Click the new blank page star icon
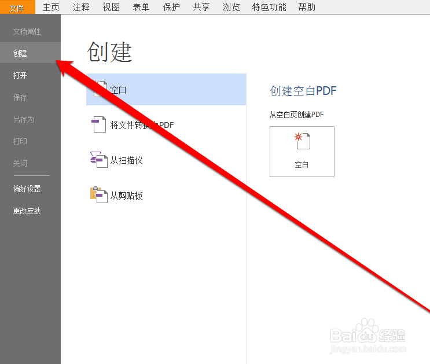Screen dimensions: 430x364 [x=302, y=141]
